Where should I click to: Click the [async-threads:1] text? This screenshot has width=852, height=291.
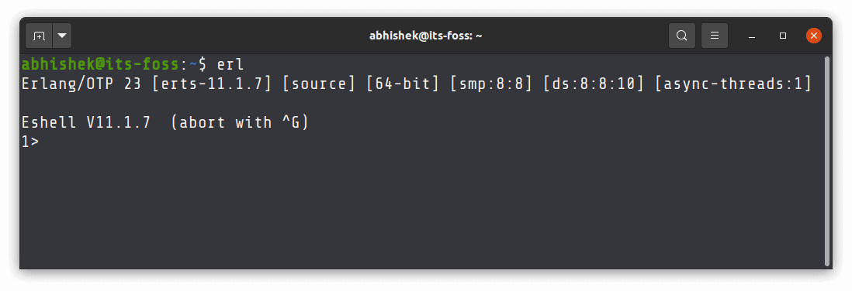(x=733, y=84)
